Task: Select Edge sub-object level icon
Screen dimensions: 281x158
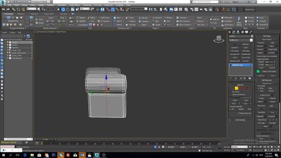Action: [x=236, y=88]
